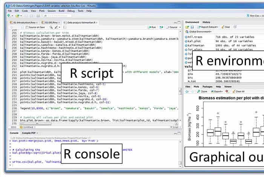Open the Session menu
This screenshot has height=177, width=264.
(51, 11)
